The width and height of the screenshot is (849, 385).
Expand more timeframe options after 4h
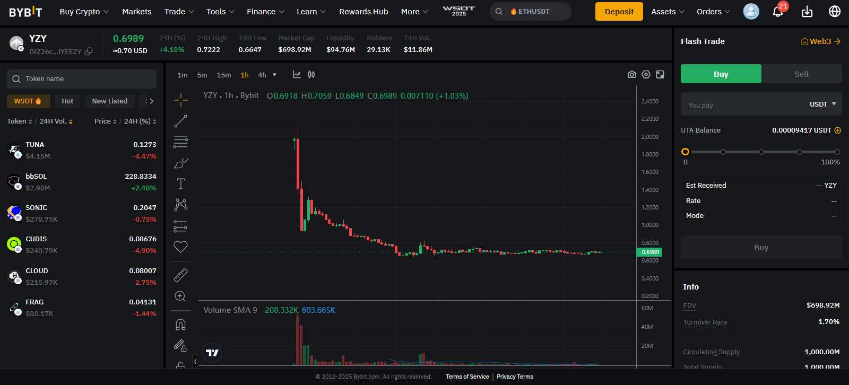click(x=274, y=75)
